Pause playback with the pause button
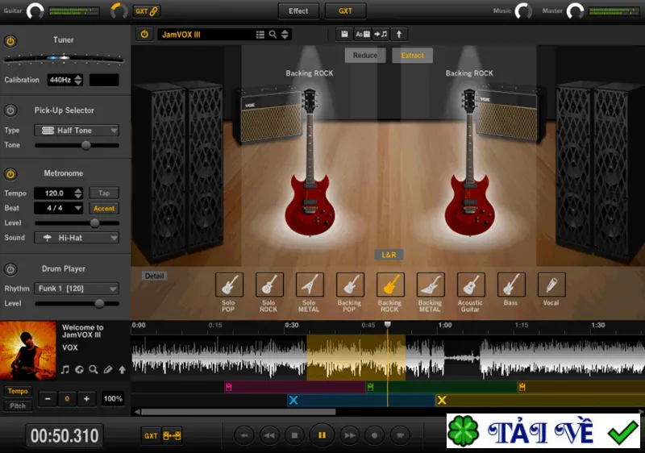645x453 pixels. pos(322,435)
